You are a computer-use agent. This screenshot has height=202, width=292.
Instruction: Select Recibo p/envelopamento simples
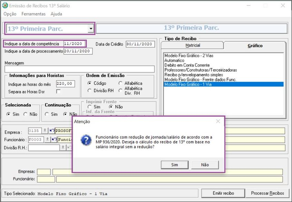tap(193, 75)
